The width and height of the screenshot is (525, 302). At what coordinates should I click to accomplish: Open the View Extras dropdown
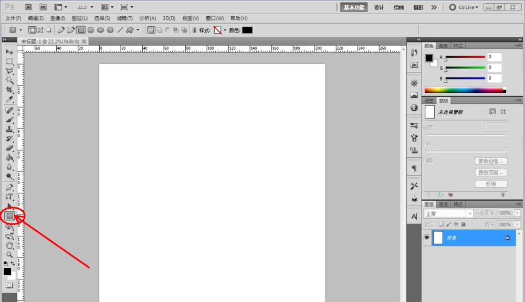click(60, 7)
